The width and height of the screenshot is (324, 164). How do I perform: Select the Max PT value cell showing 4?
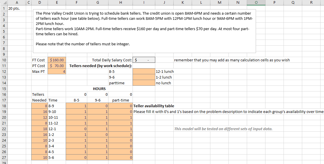(x=57, y=72)
